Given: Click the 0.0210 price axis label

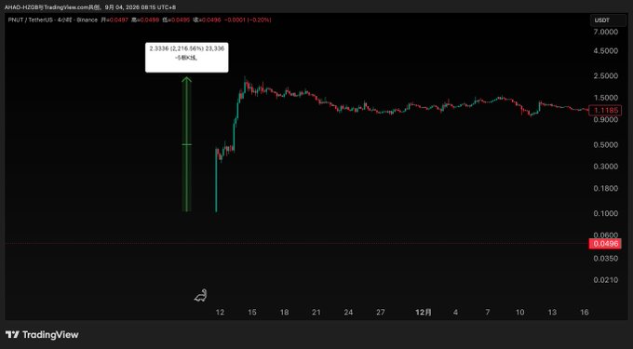Looking at the screenshot, I should [606, 280].
